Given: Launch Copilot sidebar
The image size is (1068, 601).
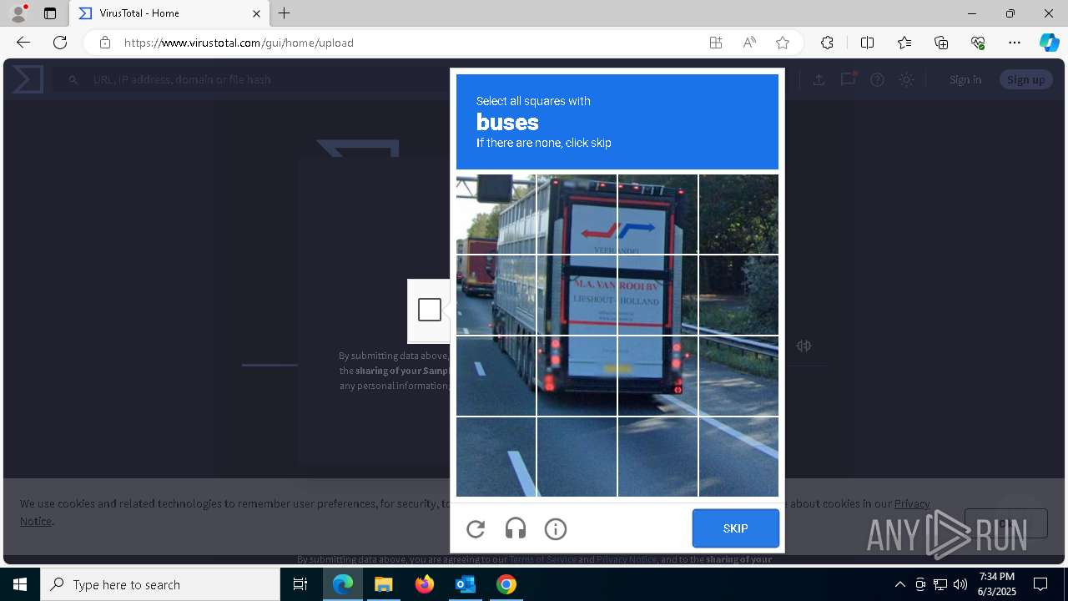Looking at the screenshot, I should coord(1049,43).
